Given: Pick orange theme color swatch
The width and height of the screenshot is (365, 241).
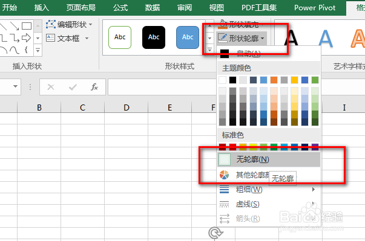Looking at the screenshot, I should (274, 80).
